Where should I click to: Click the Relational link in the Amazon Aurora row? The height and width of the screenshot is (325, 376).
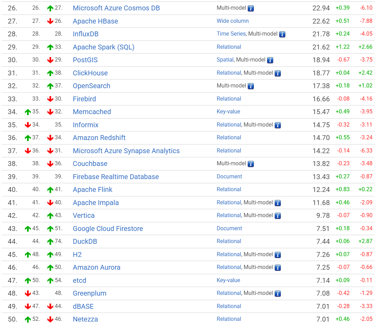click(x=229, y=267)
